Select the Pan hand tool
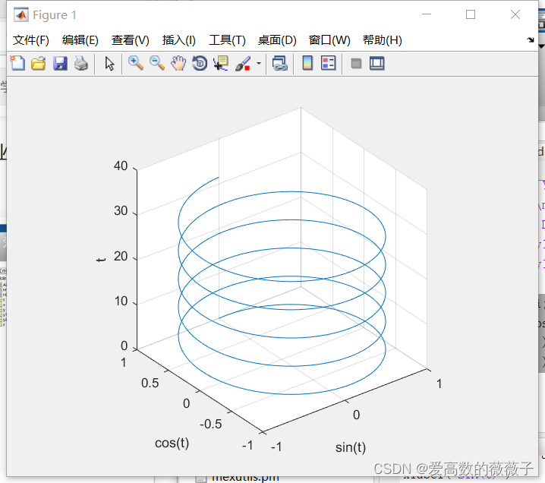This screenshot has height=483, width=545. coord(178,64)
